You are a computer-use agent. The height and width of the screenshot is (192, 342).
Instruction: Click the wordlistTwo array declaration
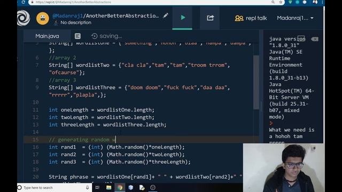(139, 69)
